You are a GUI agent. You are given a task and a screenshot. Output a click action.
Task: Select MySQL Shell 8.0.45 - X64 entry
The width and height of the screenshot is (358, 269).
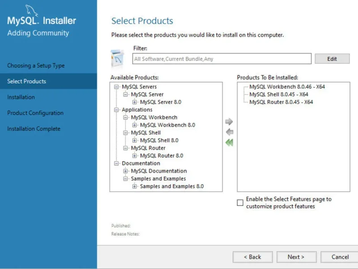[278, 95]
